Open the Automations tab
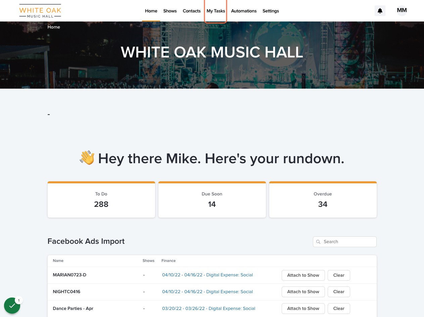The width and height of the screenshot is (424, 317). pos(244,11)
